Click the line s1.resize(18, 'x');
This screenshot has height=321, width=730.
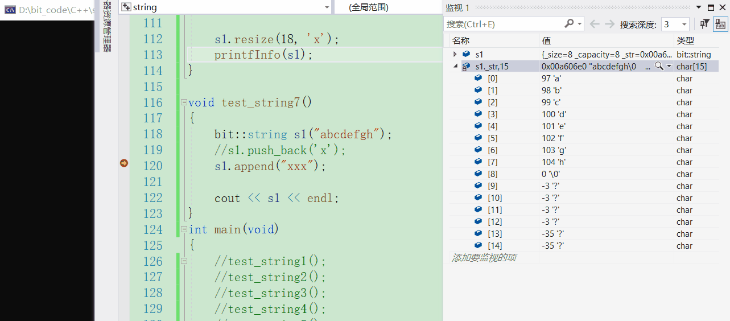[x=277, y=39]
